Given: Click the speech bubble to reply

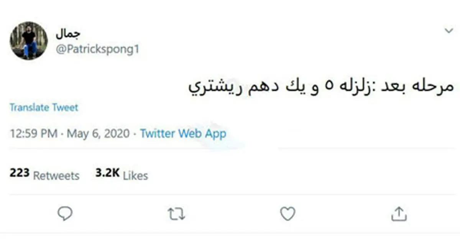Looking at the screenshot, I should coord(65,214).
